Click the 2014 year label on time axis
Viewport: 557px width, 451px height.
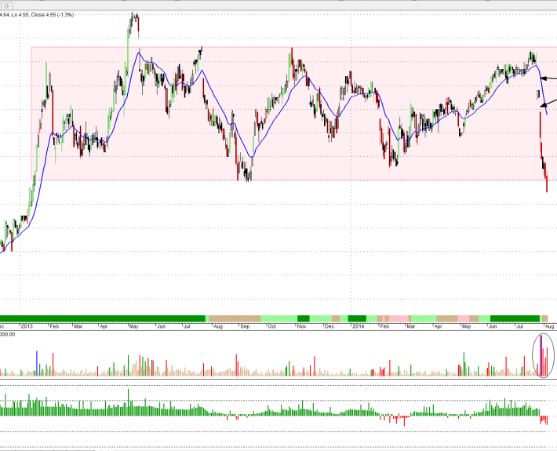359,326
